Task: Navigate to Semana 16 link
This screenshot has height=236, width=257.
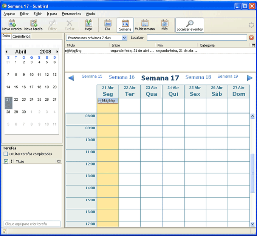Action: click(x=122, y=77)
